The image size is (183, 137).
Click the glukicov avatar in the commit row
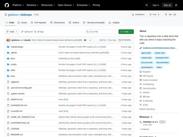[x=8, y=40]
